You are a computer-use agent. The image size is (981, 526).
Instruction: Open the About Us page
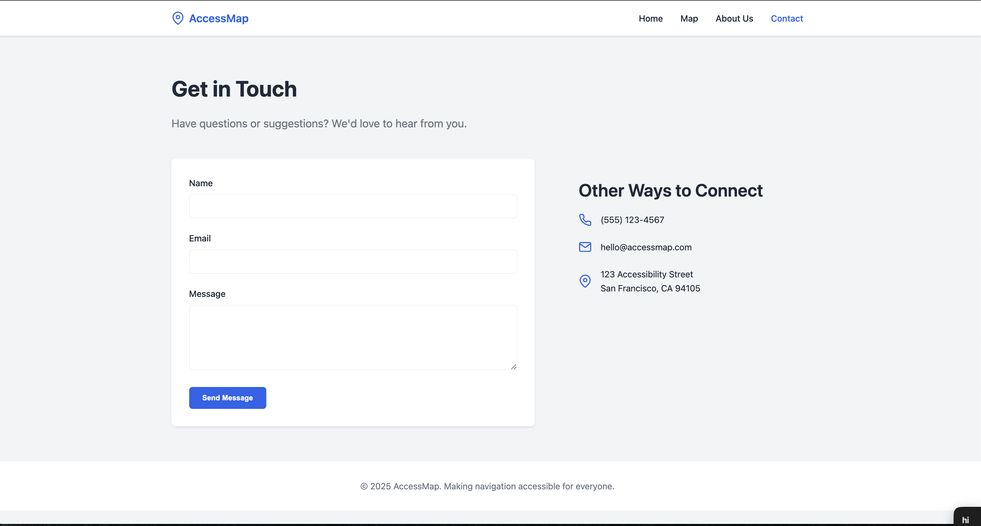734,18
